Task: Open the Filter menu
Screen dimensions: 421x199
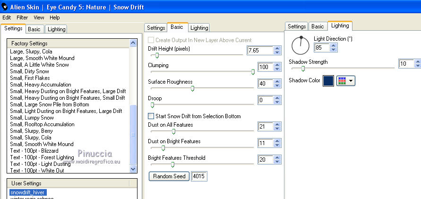Action: click(22, 17)
